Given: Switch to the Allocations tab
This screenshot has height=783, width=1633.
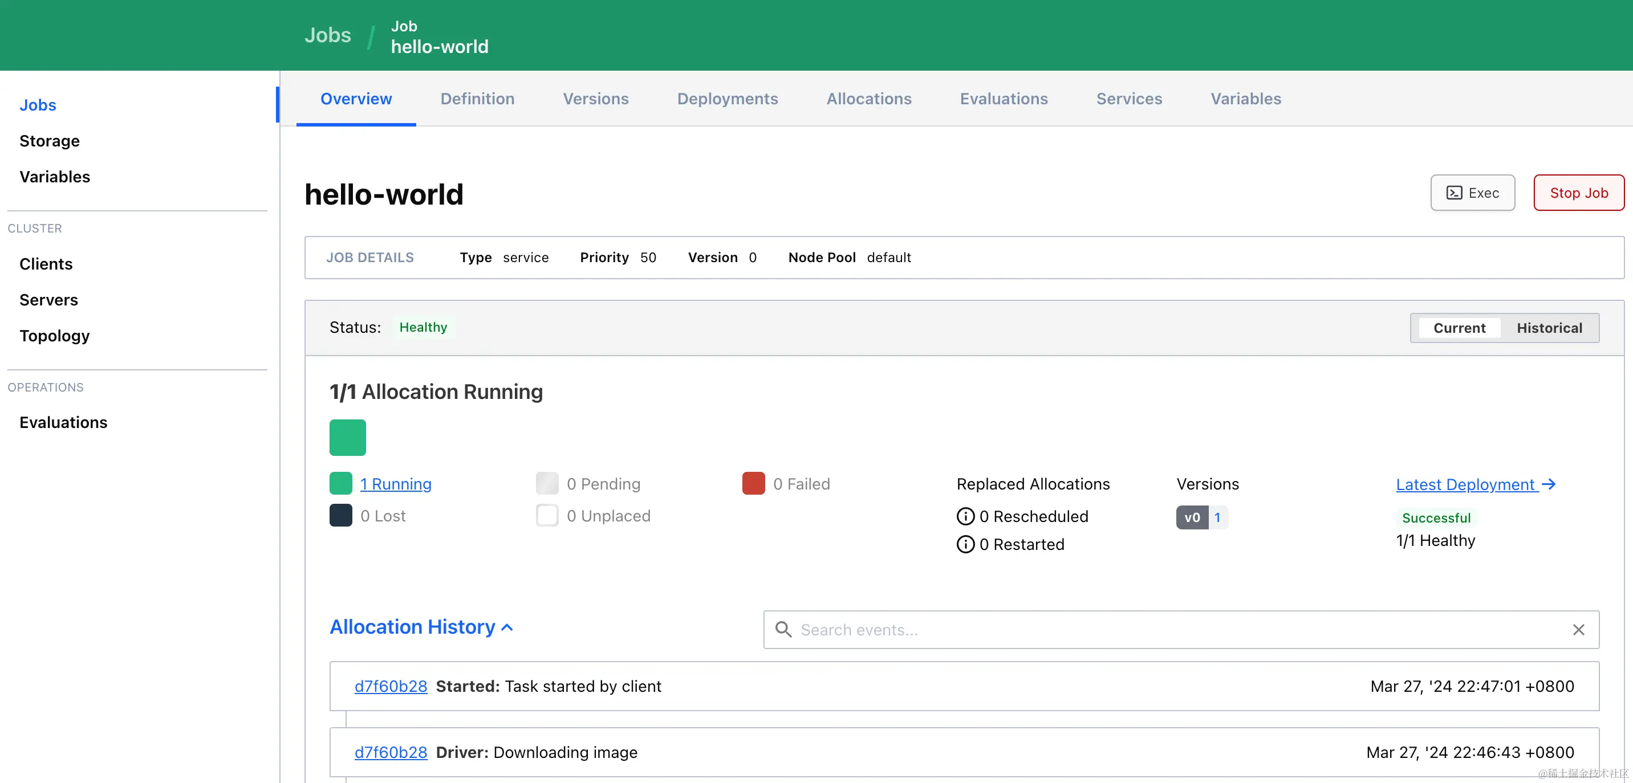Looking at the screenshot, I should coord(868,99).
